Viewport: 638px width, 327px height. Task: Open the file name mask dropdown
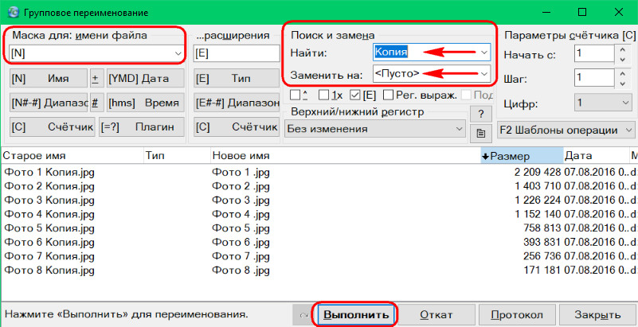(x=178, y=53)
